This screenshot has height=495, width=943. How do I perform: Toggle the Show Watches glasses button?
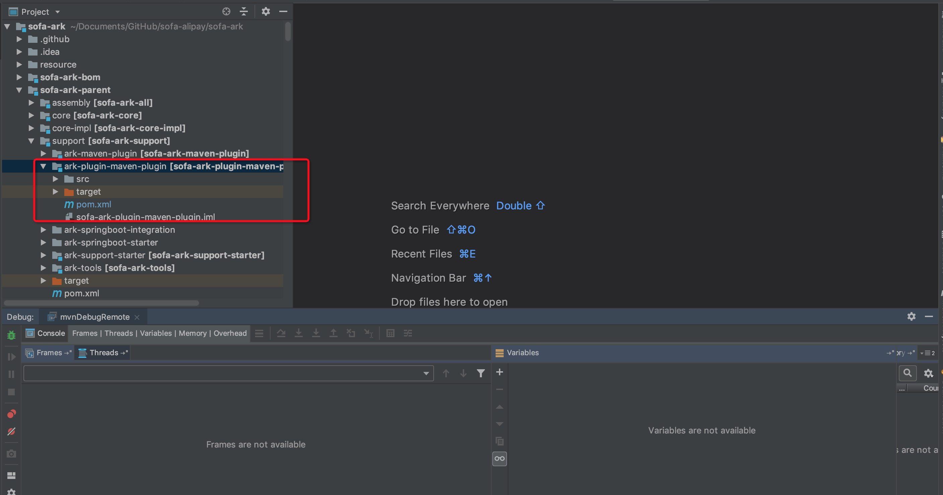(x=499, y=459)
